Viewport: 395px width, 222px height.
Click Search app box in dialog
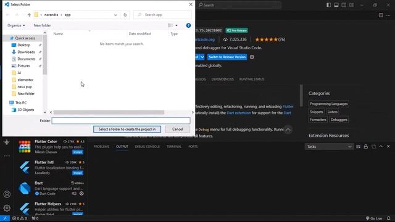click(x=162, y=15)
